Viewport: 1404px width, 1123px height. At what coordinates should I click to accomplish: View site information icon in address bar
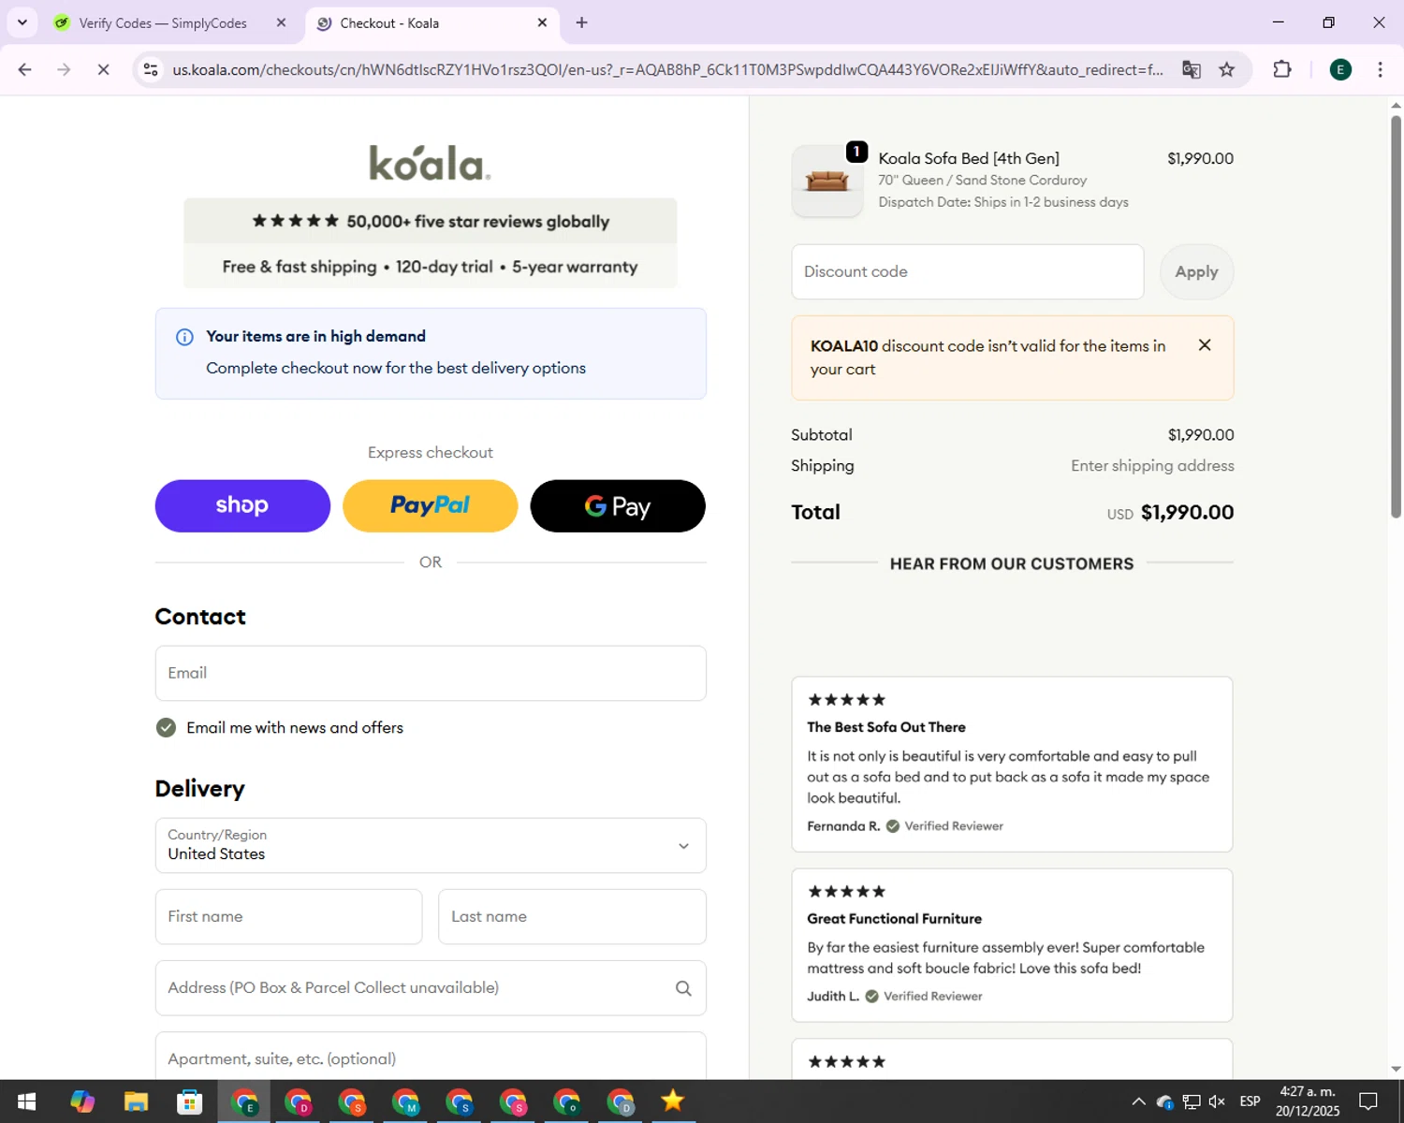coord(151,69)
